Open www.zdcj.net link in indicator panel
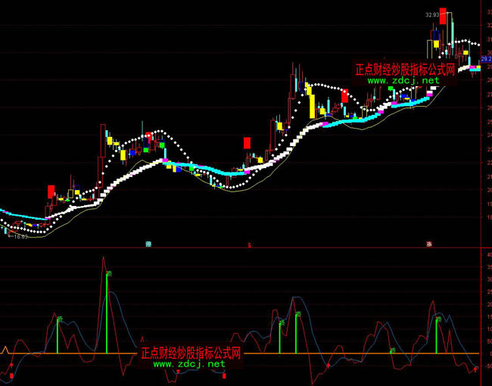492x386 pixels. pos(189,364)
